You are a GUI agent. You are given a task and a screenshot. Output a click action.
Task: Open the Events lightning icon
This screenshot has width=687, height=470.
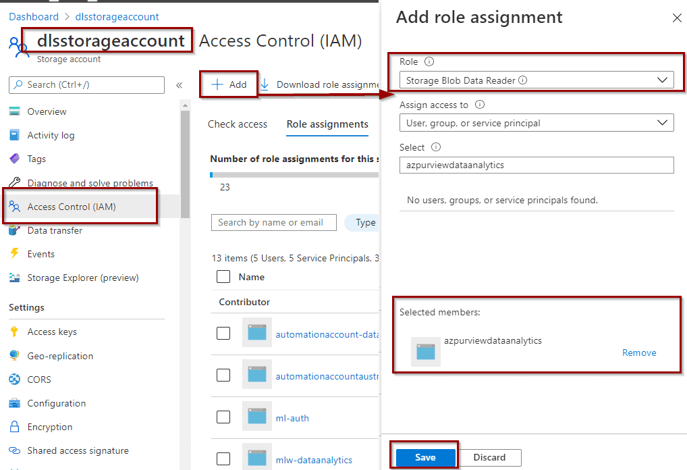pos(14,253)
